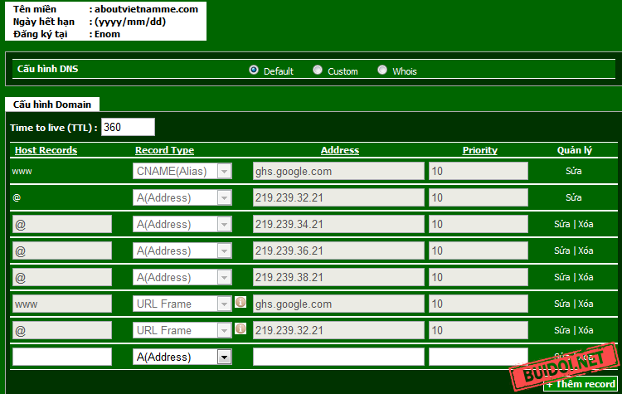Click the Priority column header
This screenshot has width=622, height=394.
point(479,150)
